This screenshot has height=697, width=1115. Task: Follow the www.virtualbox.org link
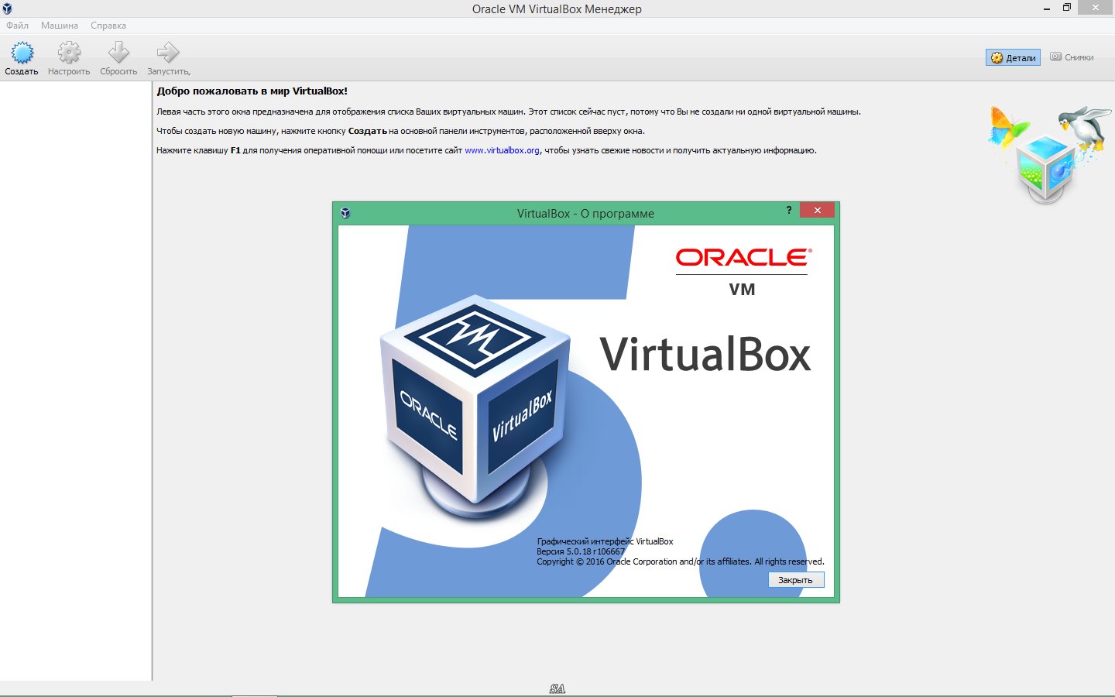[x=502, y=150]
